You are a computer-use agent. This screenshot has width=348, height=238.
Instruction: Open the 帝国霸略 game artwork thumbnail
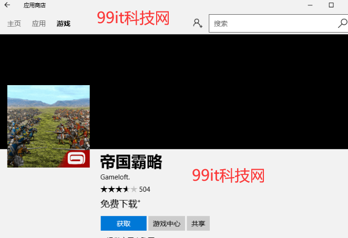(48, 126)
